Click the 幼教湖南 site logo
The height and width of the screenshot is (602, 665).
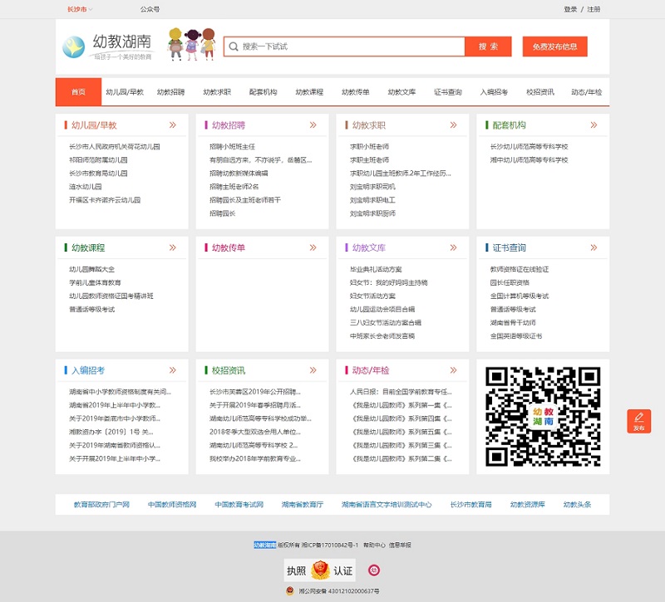(108, 46)
